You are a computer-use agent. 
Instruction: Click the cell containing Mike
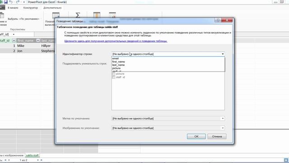click(x=28, y=46)
